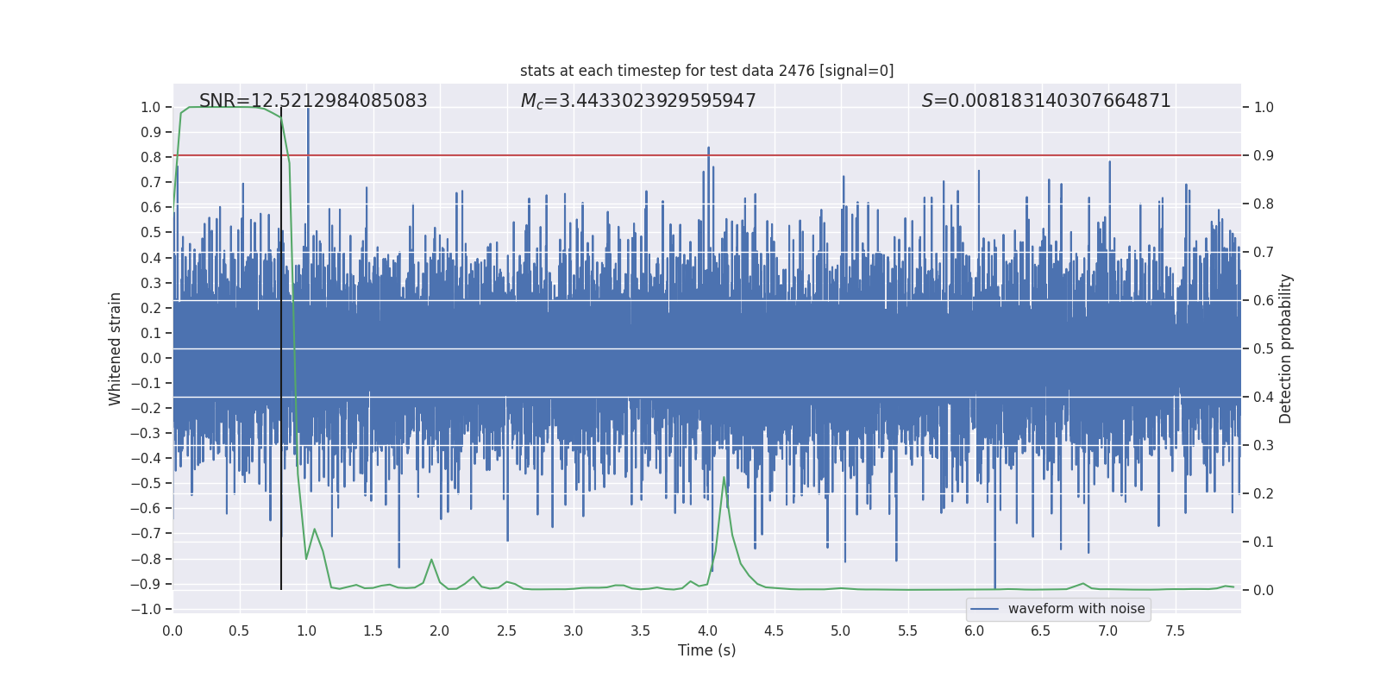Image resolution: width=1380 pixels, height=690 pixels.
Task: Click the plot title mentioning test data 2476
Action: [706, 71]
